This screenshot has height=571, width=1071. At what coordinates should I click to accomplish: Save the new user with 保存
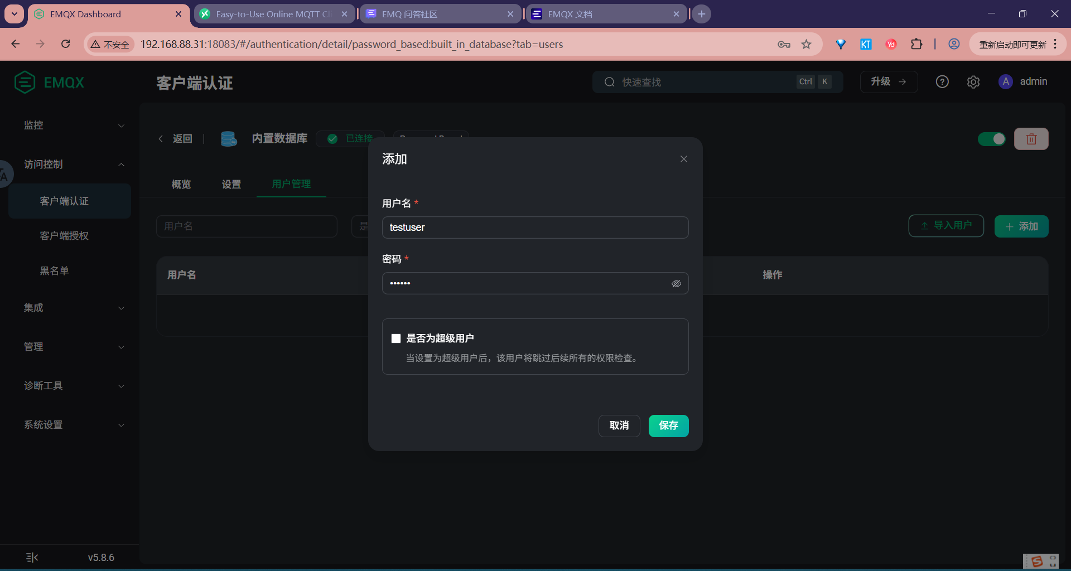[668, 425]
